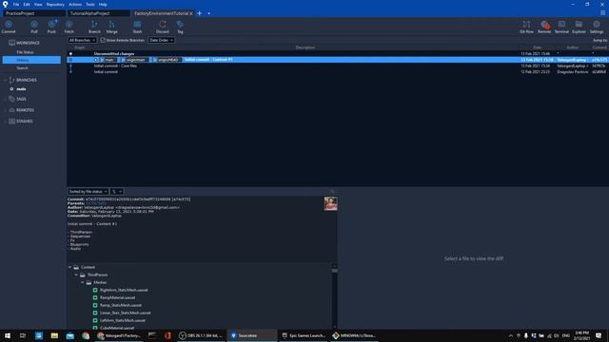Select RampMaterial.uasset in the file list

pos(118,297)
